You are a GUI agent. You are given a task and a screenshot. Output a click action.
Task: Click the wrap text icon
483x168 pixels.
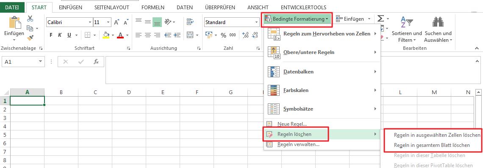pos(190,22)
